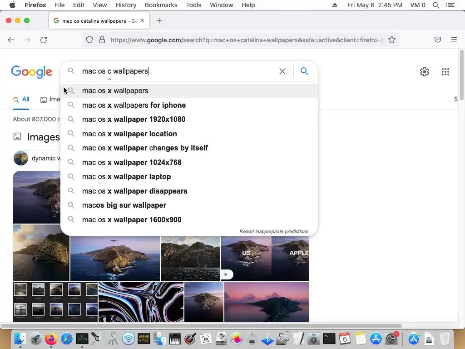Choose suggestion macos big sur wallpaper
The height and width of the screenshot is (349, 465).
(189, 205)
